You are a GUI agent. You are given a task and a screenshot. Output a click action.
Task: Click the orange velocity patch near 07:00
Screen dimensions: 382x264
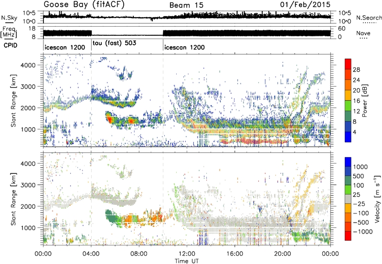pos(127,220)
